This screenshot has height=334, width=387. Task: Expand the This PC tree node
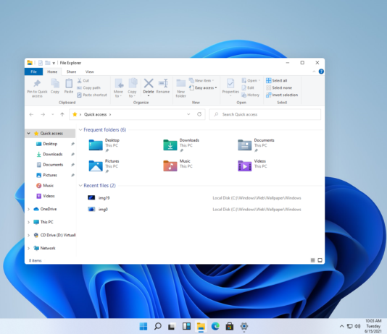pyautogui.click(x=29, y=222)
